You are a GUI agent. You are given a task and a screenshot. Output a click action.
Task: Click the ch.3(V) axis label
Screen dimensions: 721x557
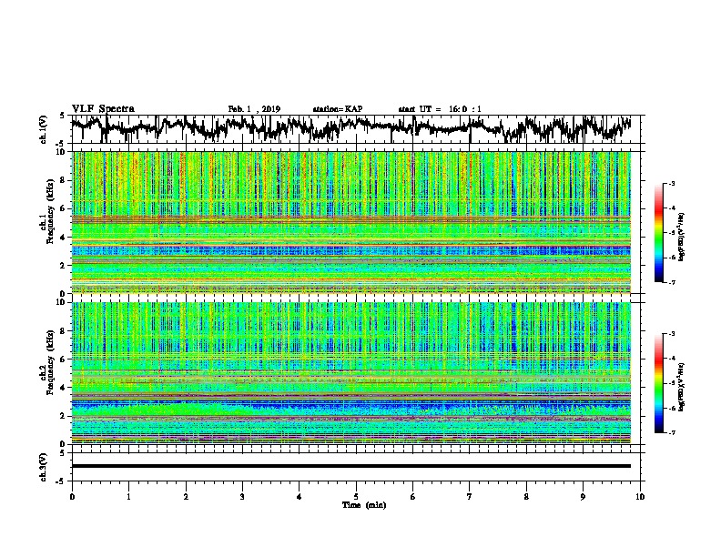(x=44, y=467)
